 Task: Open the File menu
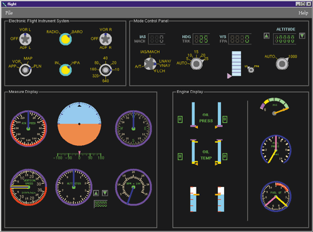[x=9, y=13]
